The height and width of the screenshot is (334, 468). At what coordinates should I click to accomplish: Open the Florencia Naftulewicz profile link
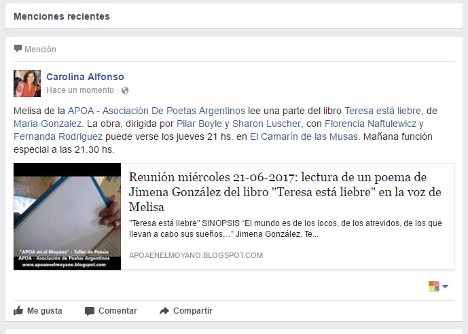pyautogui.click(x=370, y=124)
